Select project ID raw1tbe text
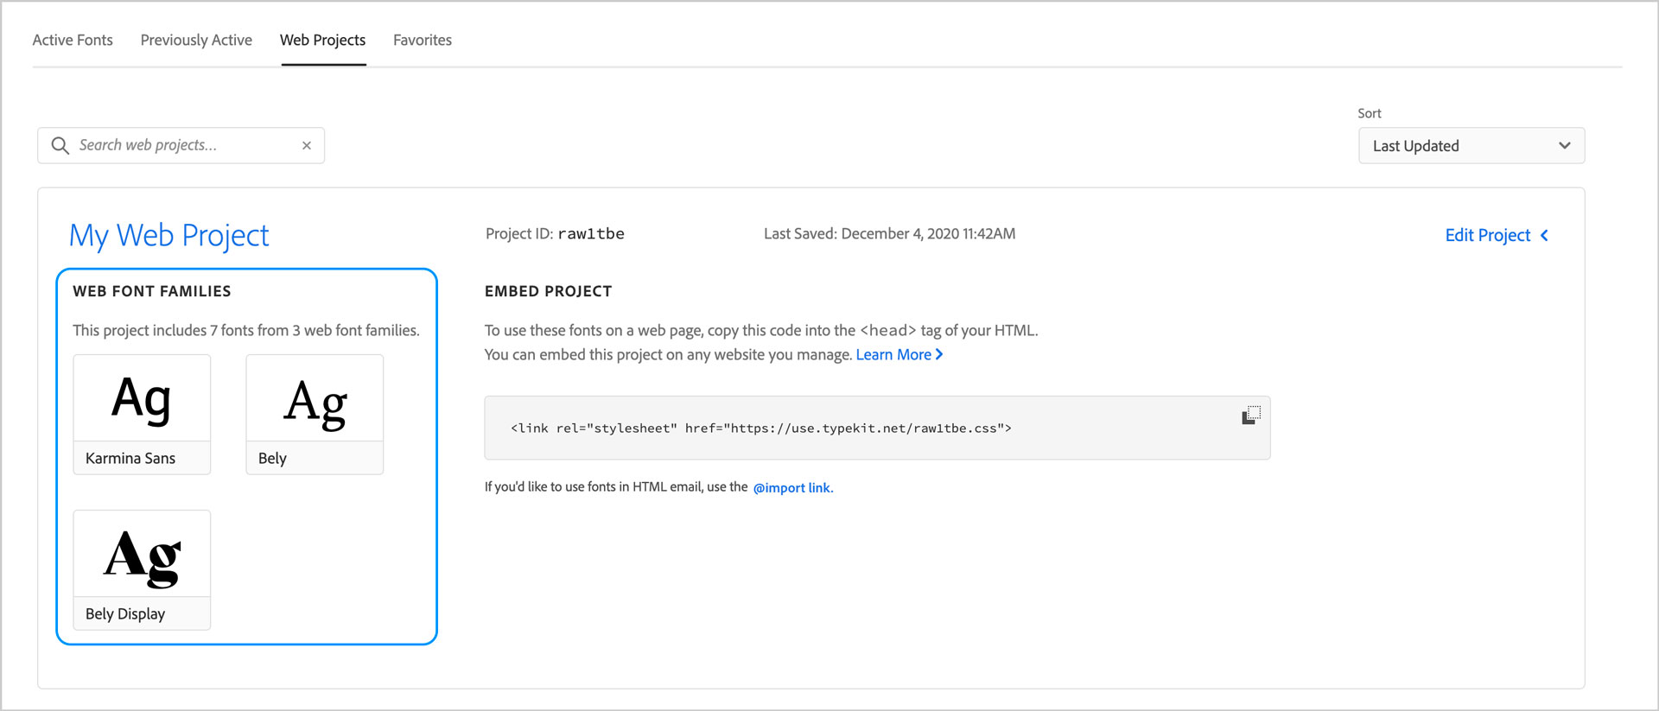The height and width of the screenshot is (711, 1659). click(x=591, y=233)
